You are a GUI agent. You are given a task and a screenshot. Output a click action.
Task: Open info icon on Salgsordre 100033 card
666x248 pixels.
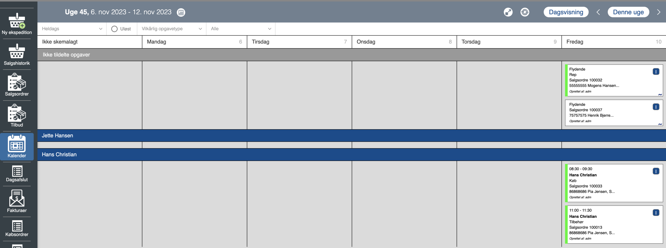click(x=656, y=171)
